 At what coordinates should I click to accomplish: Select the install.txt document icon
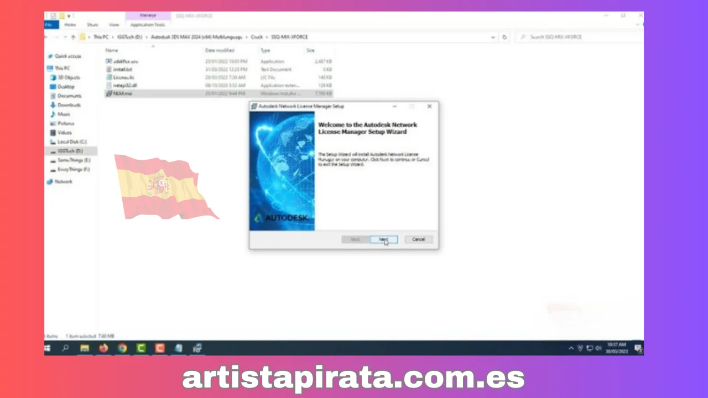click(109, 69)
